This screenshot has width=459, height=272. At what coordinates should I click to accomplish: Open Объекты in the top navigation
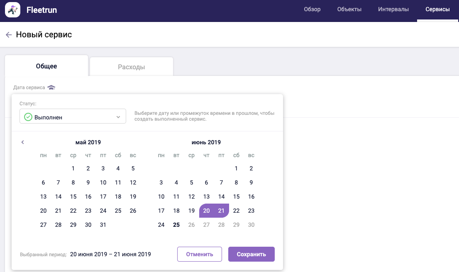click(349, 10)
